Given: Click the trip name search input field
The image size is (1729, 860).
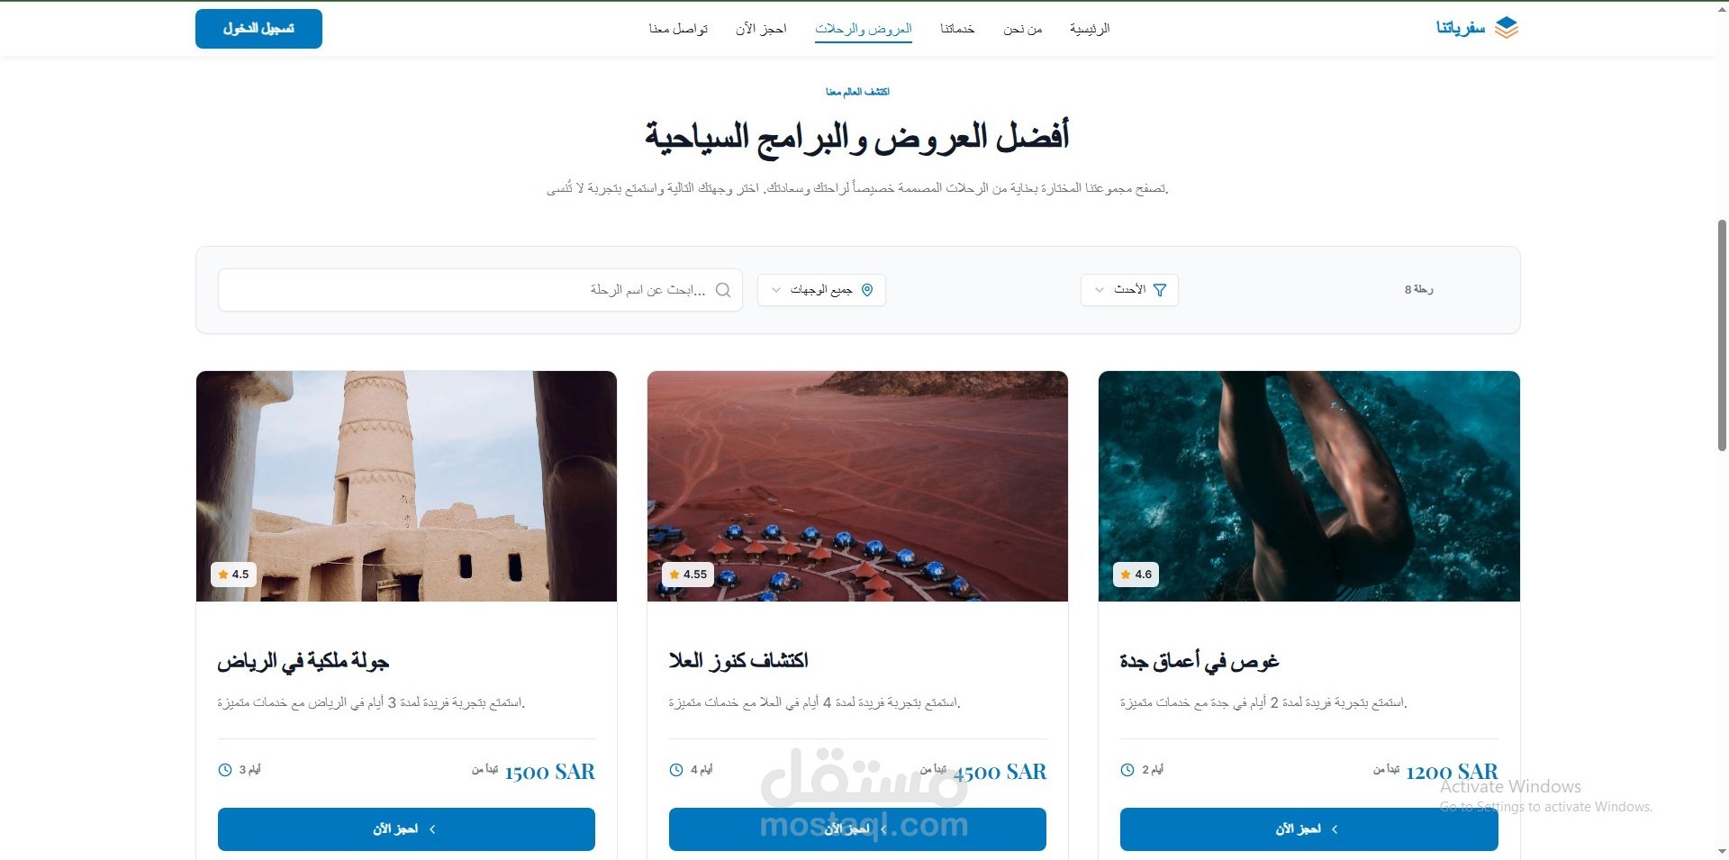Looking at the screenshot, I should [x=480, y=290].
